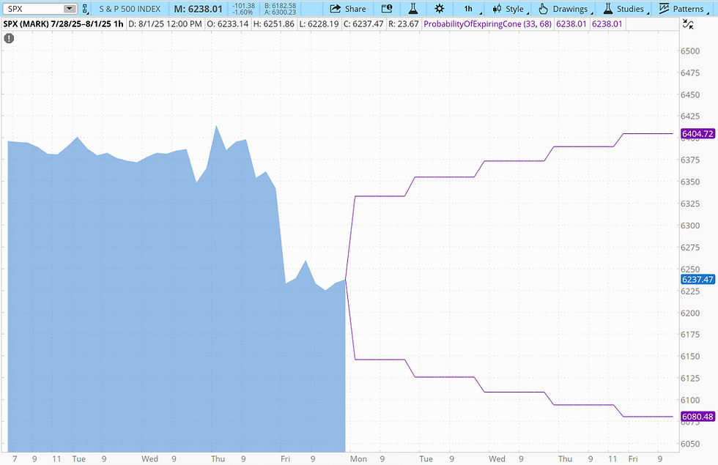Share the chart via Share button
The height and width of the screenshot is (465, 718).
pyautogui.click(x=348, y=9)
